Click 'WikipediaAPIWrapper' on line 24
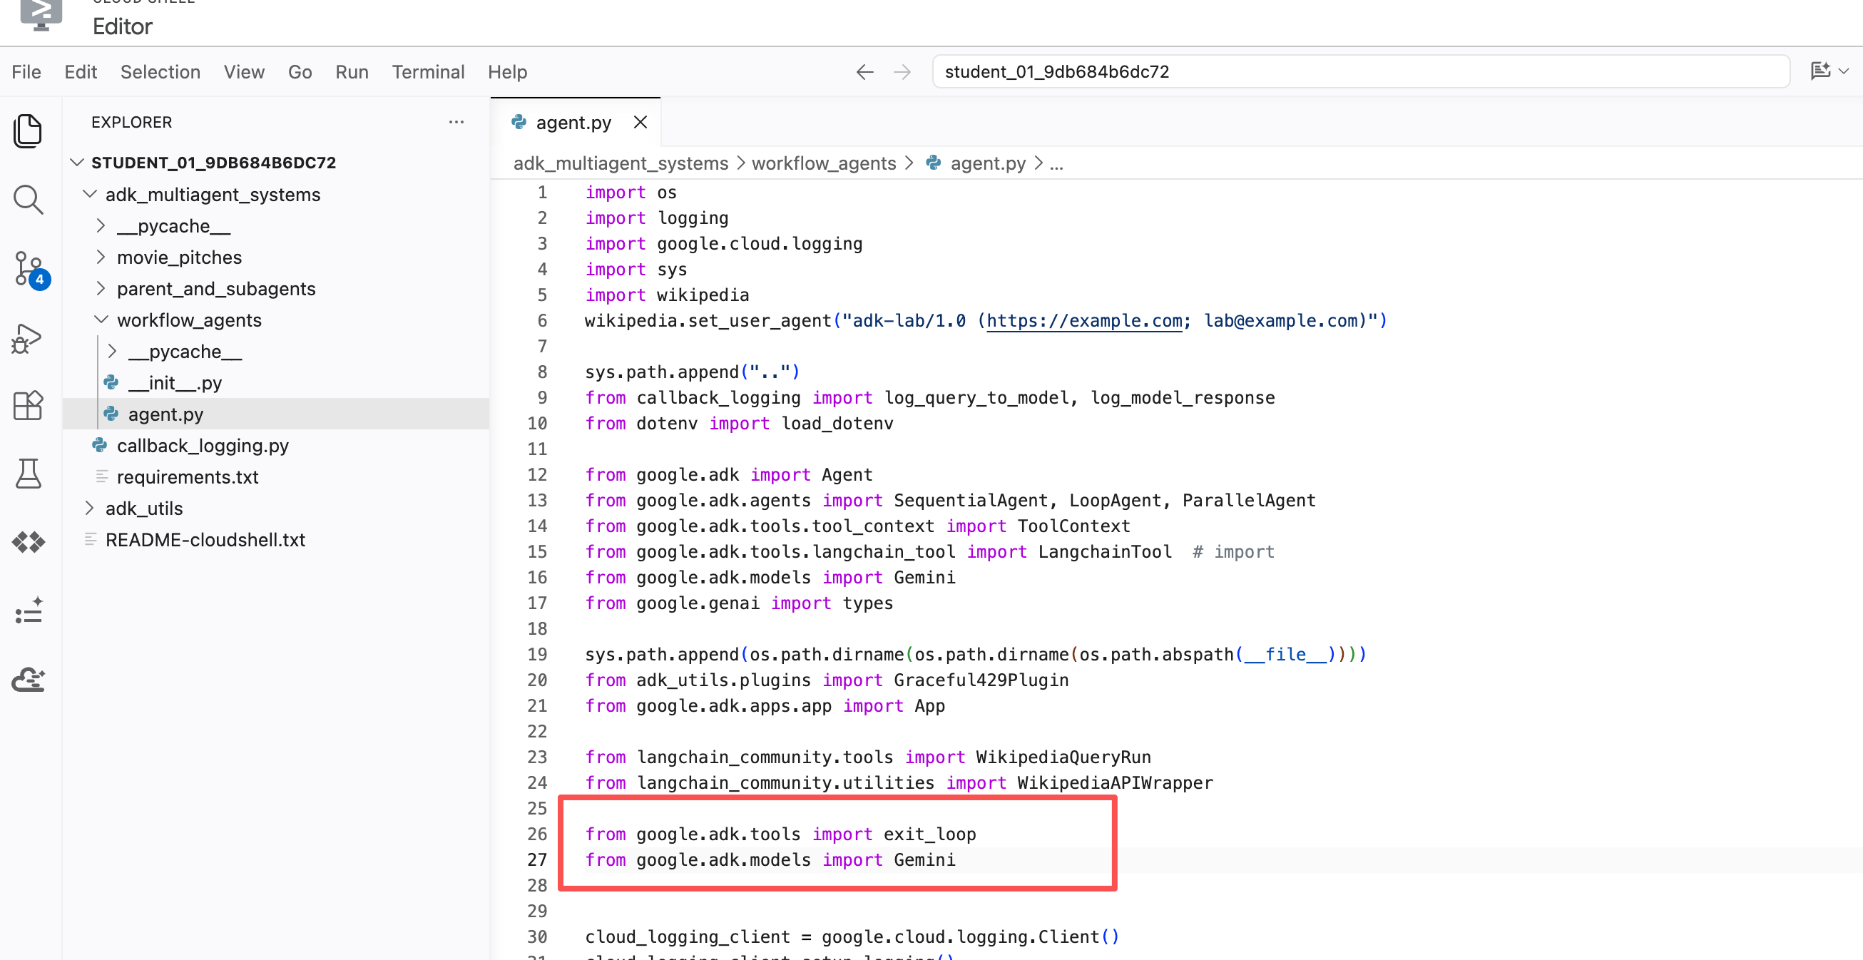Image resolution: width=1863 pixels, height=960 pixels. 1116,782
